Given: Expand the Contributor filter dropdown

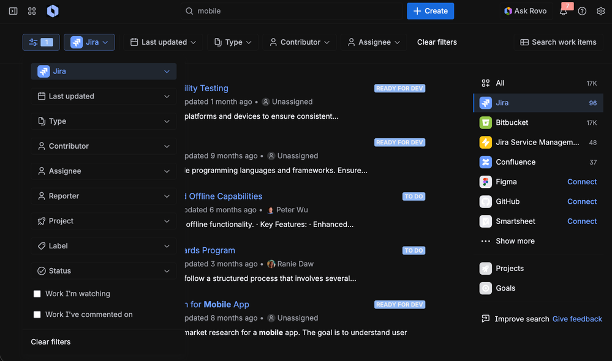Looking at the screenshot, I should click(300, 42).
